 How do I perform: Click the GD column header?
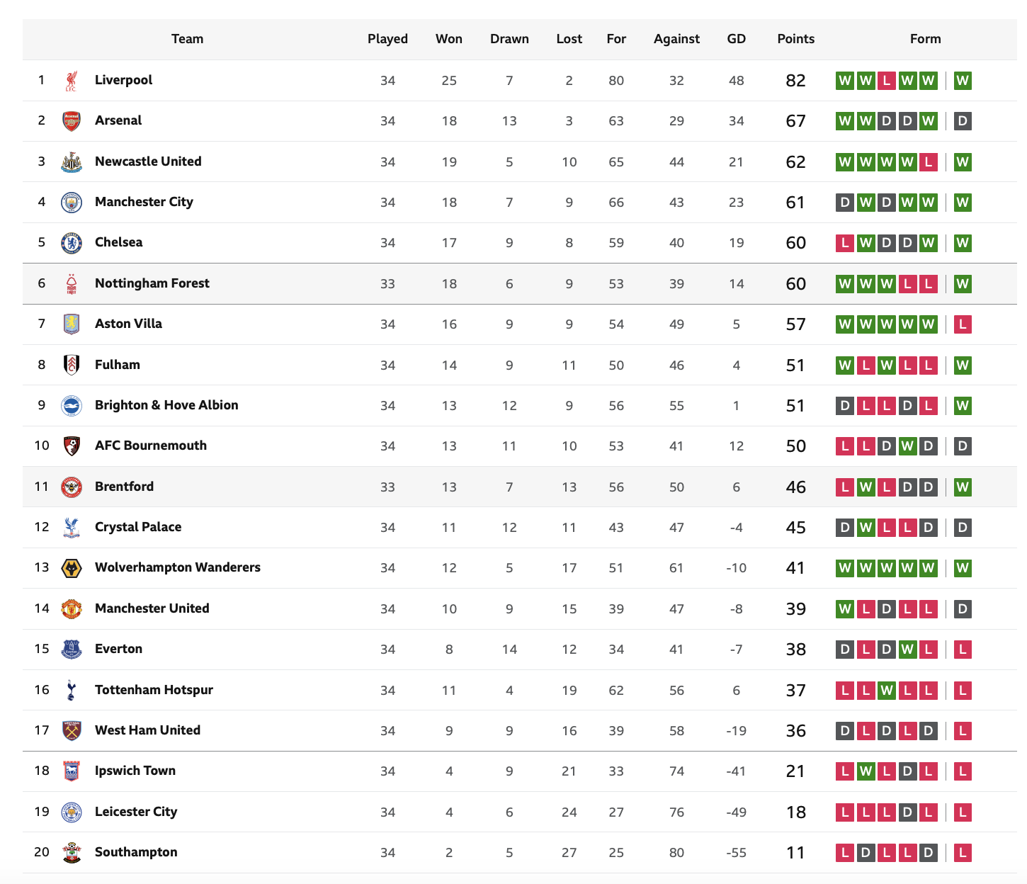[736, 39]
